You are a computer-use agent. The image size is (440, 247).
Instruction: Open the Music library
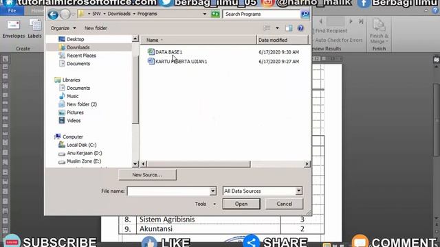[69, 96]
